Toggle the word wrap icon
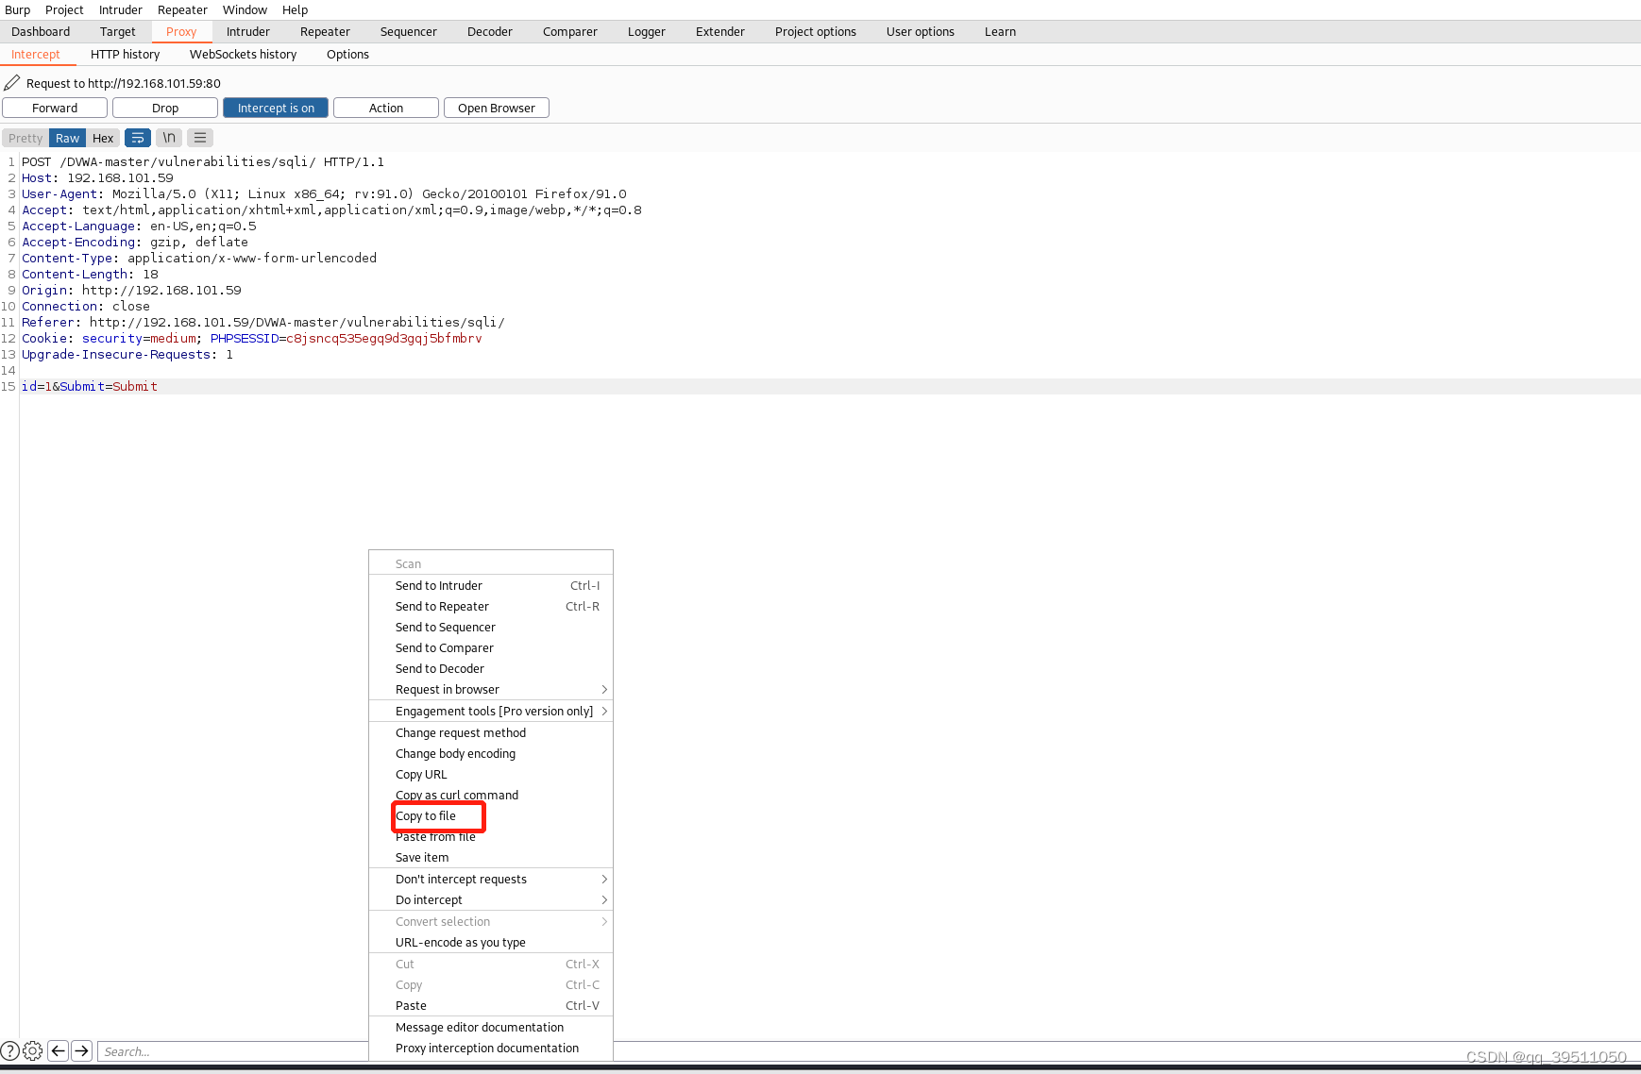The height and width of the screenshot is (1074, 1641). (138, 138)
